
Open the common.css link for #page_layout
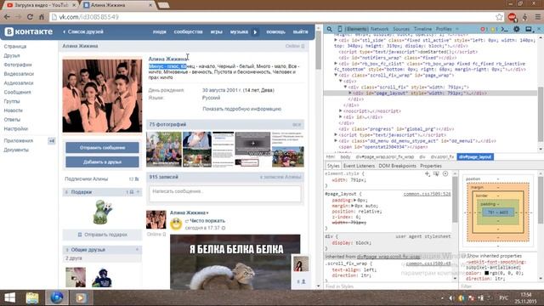pos(427,194)
